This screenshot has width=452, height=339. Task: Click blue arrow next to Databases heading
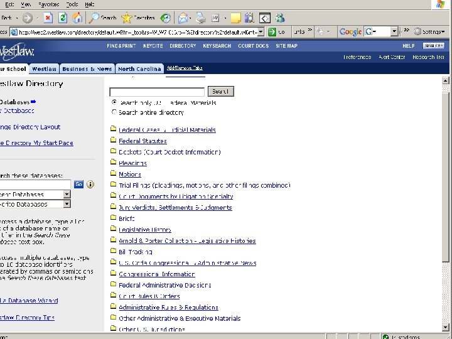33,102
